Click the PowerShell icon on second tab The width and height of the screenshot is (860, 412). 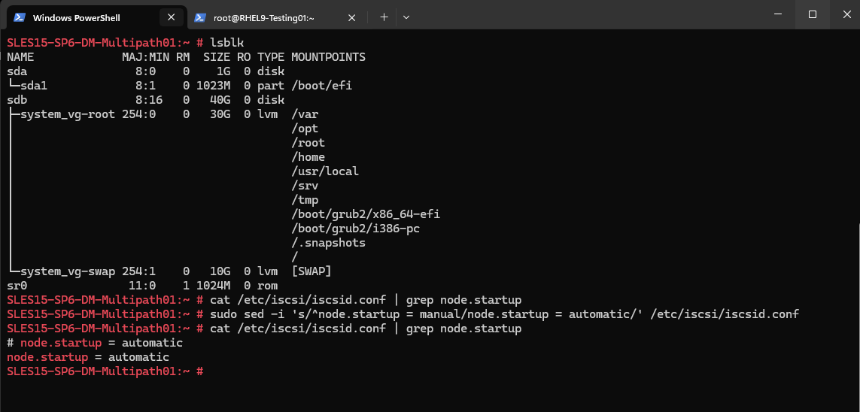(x=199, y=17)
